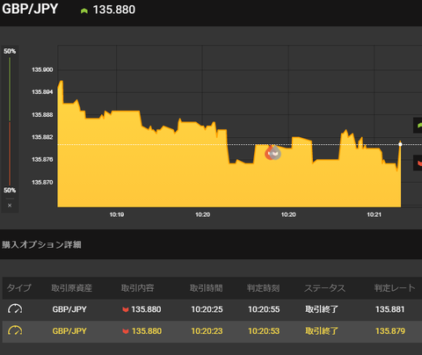This screenshot has width=422, height=355.
Task: Click the red Low arrow button on chart edge
Action: (418, 163)
